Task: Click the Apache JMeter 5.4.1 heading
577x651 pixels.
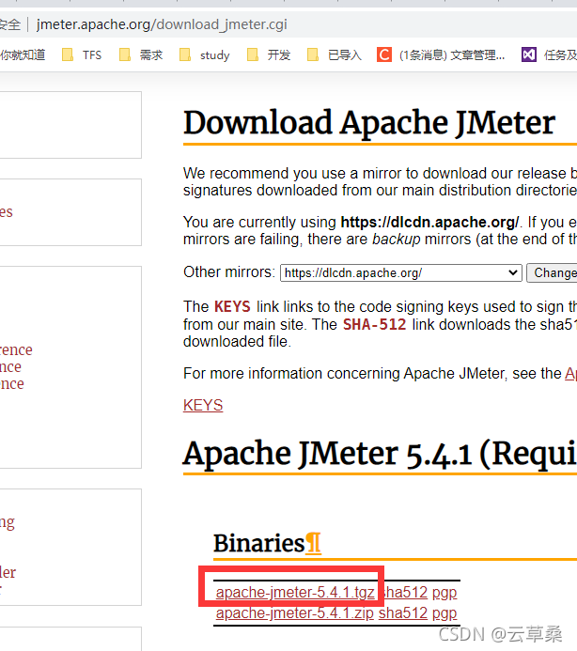Action: (380, 454)
